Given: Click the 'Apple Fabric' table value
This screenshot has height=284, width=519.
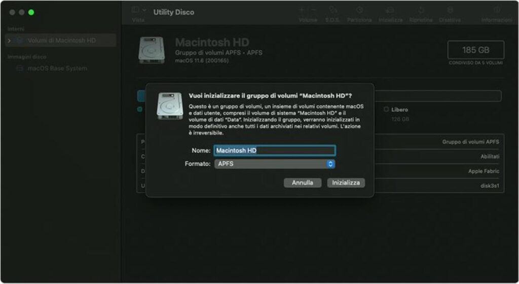Looking at the screenshot, I should tap(484, 171).
